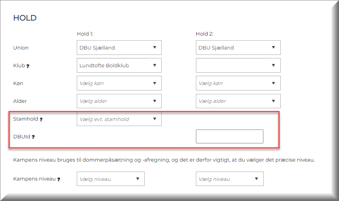Click the 'Hold 1:' column header
339x201 pixels.
[x=85, y=34]
